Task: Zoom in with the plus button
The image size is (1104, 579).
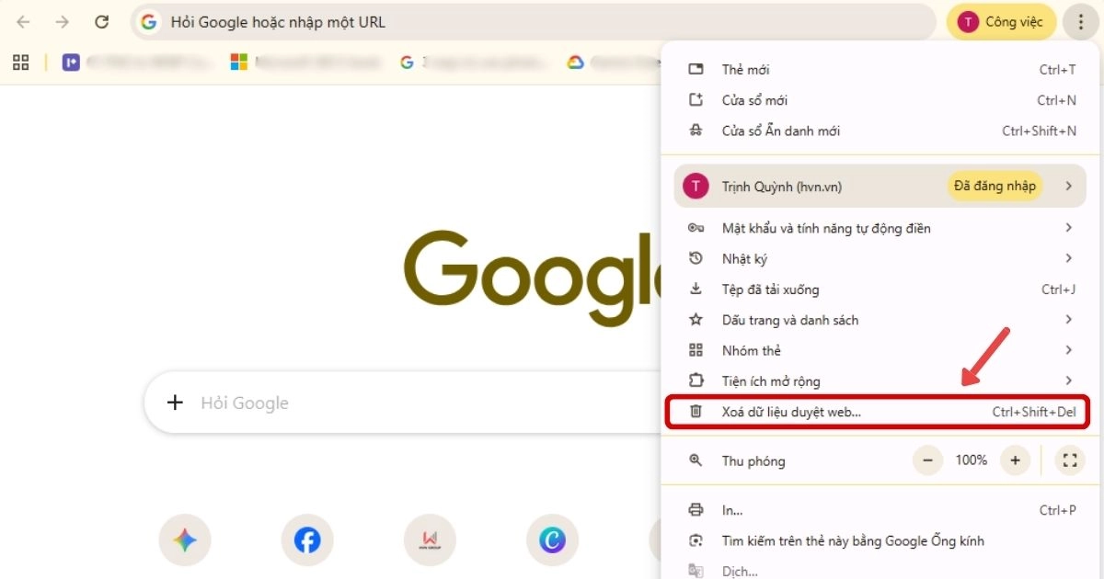Action: coord(1015,460)
